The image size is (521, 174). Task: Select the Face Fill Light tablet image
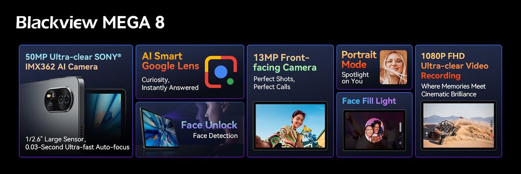click(x=374, y=130)
